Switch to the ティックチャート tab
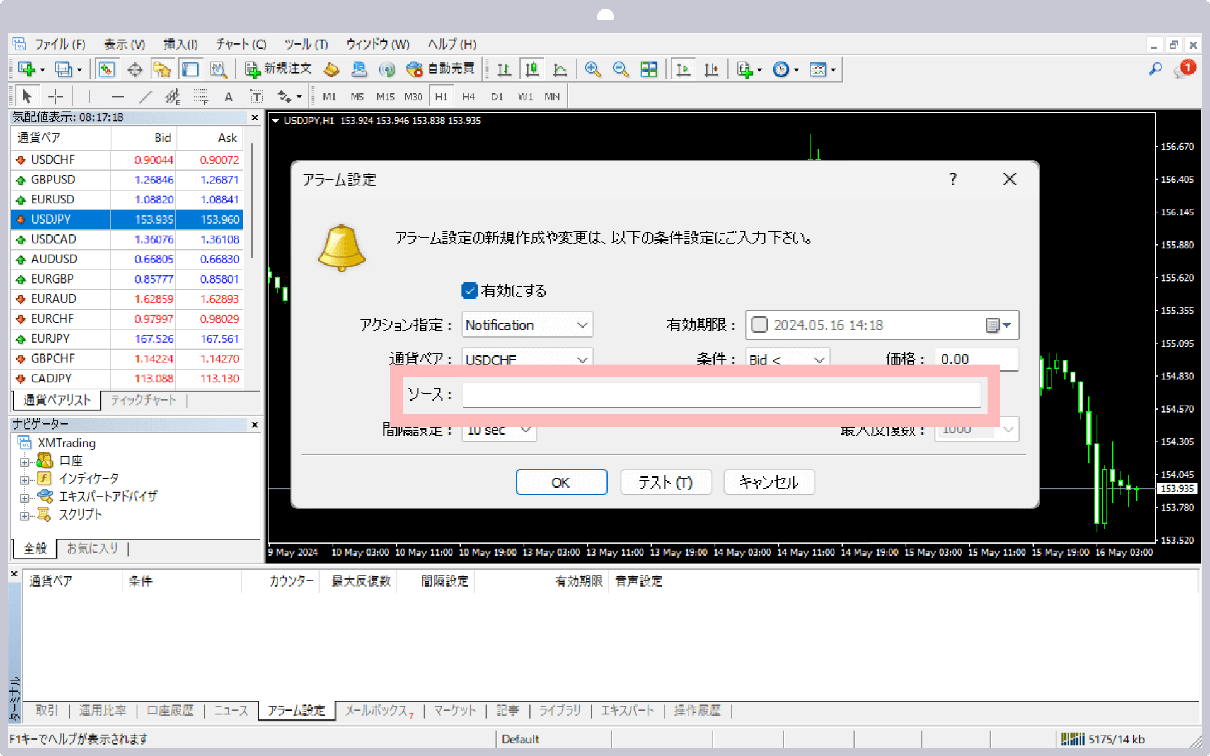The image size is (1210, 756). coord(143,400)
